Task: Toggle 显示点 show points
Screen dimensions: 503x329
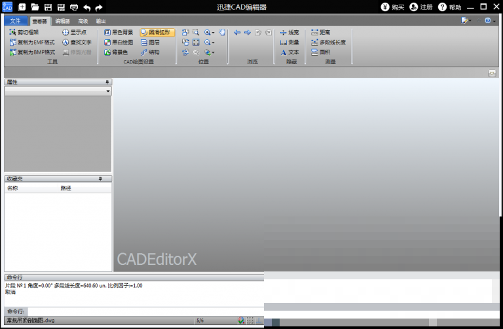Action: point(75,32)
